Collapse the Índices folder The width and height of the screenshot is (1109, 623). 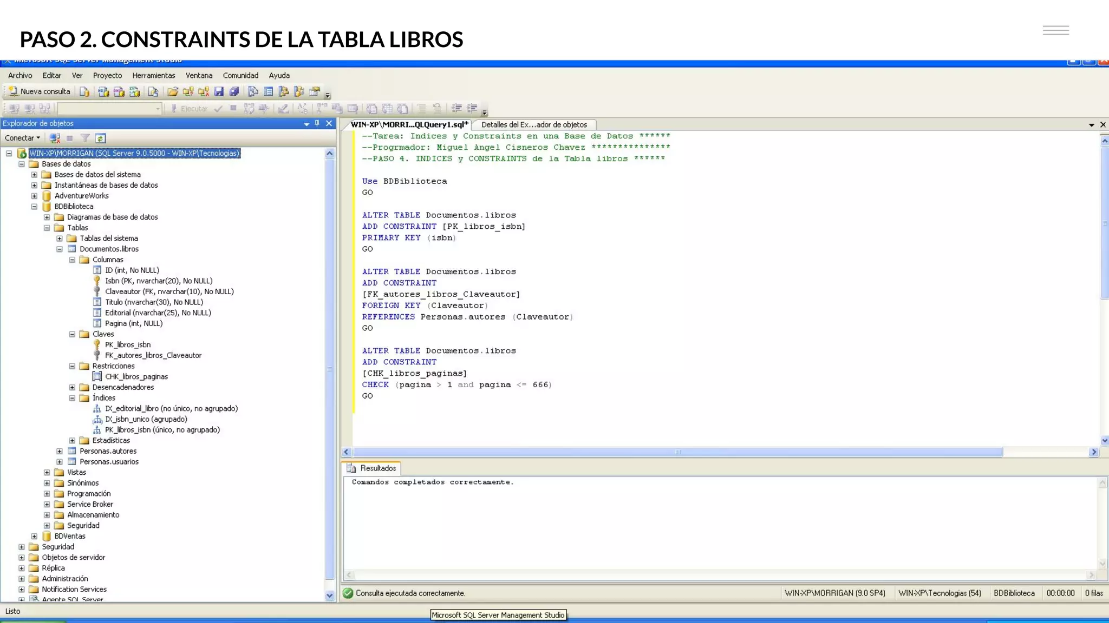(x=72, y=398)
